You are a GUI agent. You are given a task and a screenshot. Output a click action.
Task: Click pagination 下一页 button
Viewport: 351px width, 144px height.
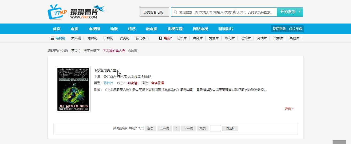point(188,129)
